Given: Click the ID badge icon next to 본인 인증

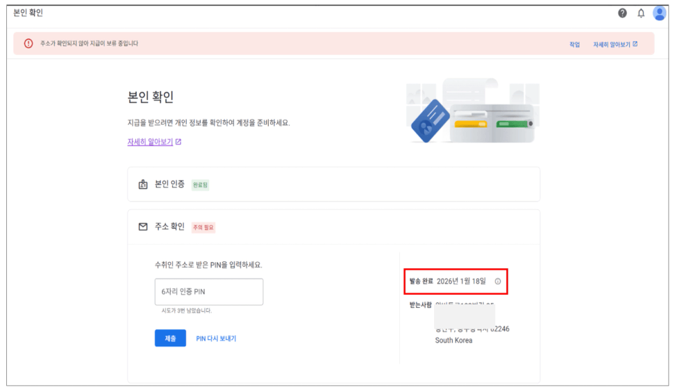Looking at the screenshot, I should pos(143,184).
